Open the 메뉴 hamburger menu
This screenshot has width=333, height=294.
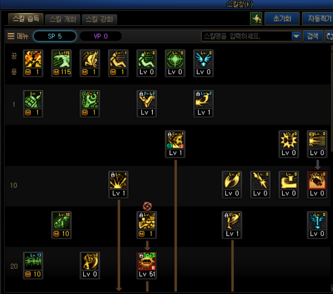(x=18, y=36)
